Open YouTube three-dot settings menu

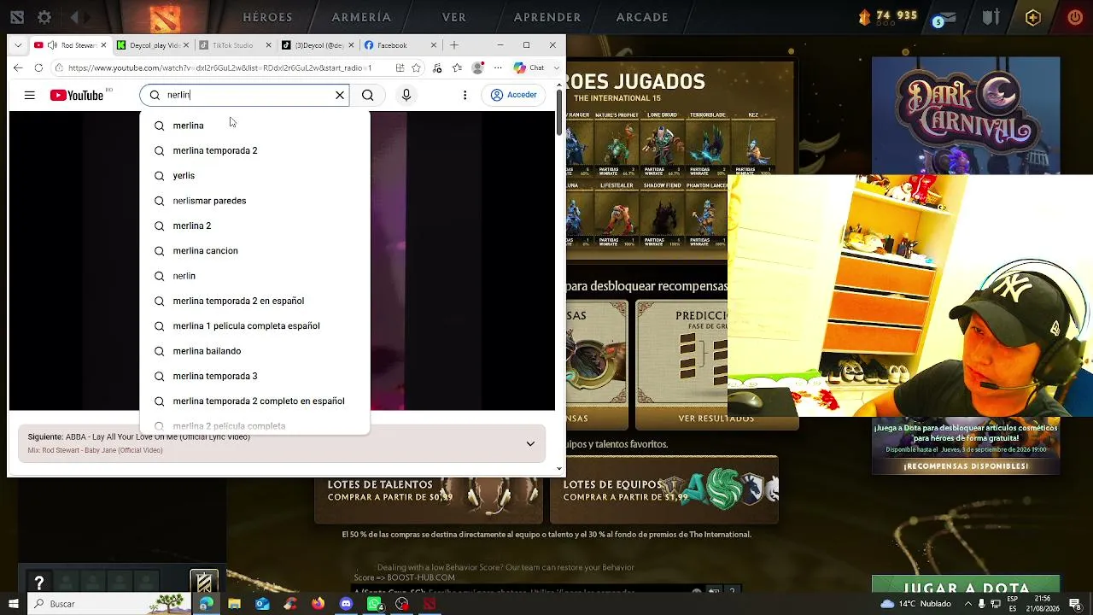pyautogui.click(x=465, y=95)
